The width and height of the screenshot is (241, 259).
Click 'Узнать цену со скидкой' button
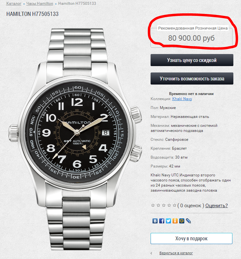click(x=192, y=60)
